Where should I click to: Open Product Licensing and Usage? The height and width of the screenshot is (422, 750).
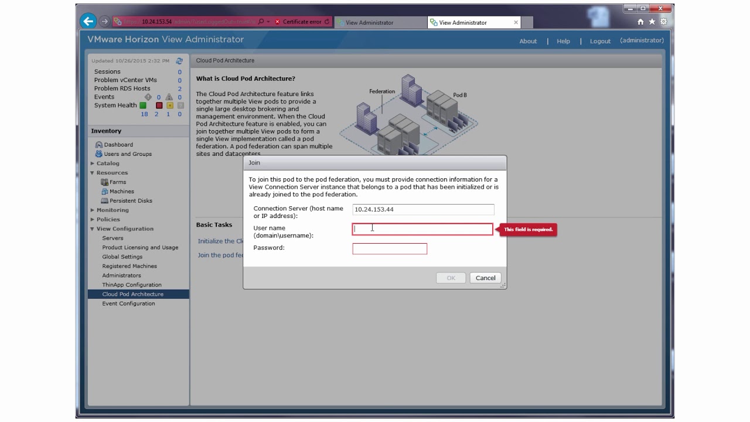(140, 248)
